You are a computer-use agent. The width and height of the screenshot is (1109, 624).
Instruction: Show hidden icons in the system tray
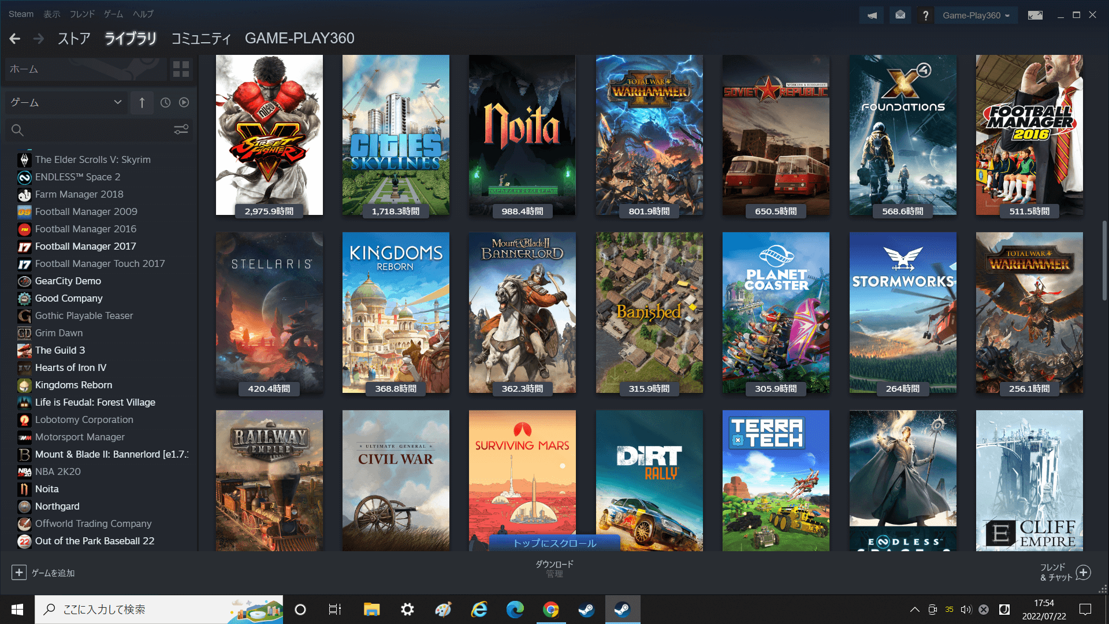(x=915, y=610)
